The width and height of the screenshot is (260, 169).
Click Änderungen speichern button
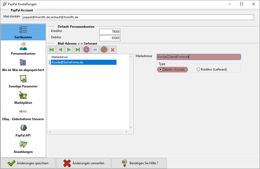pos(28,163)
